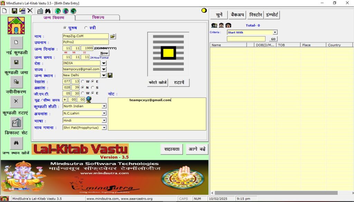Image resolution: width=354 pixels, height=202 pixels.
Task: Click the male face filter icon
Action: pyautogui.click(x=222, y=25)
